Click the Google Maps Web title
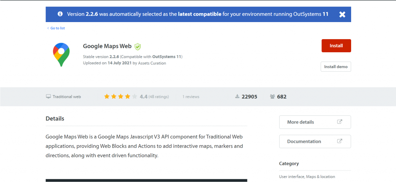Screen dimensions: 396x182 click(x=107, y=46)
